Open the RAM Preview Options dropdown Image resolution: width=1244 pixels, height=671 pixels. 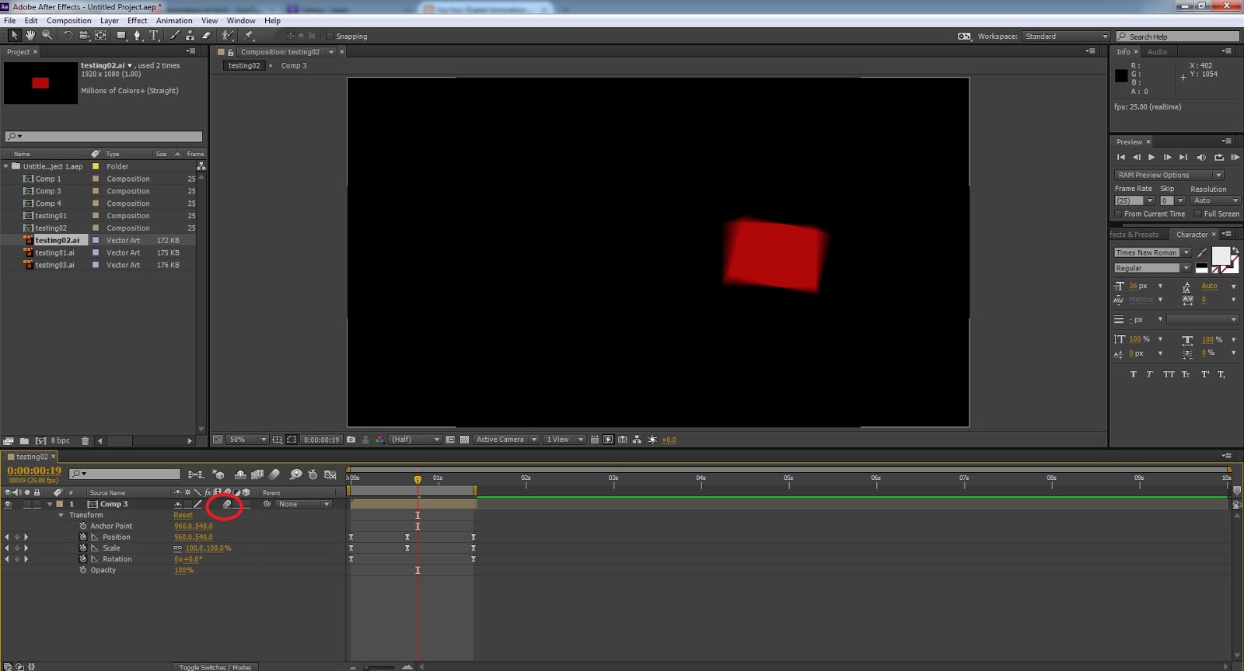[1169, 176]
